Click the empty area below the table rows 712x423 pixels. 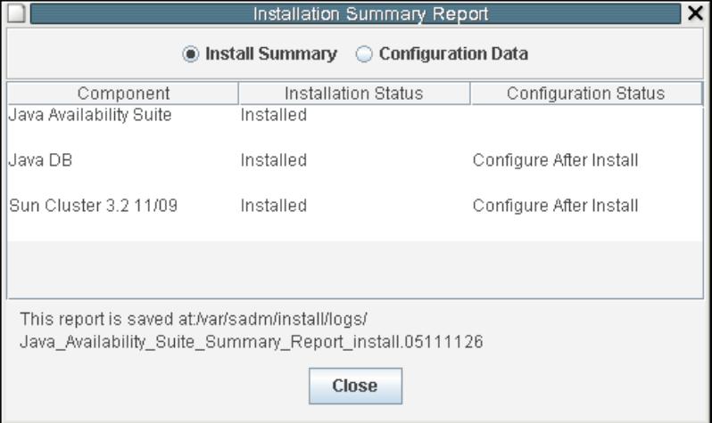click(x=355, y=269)
